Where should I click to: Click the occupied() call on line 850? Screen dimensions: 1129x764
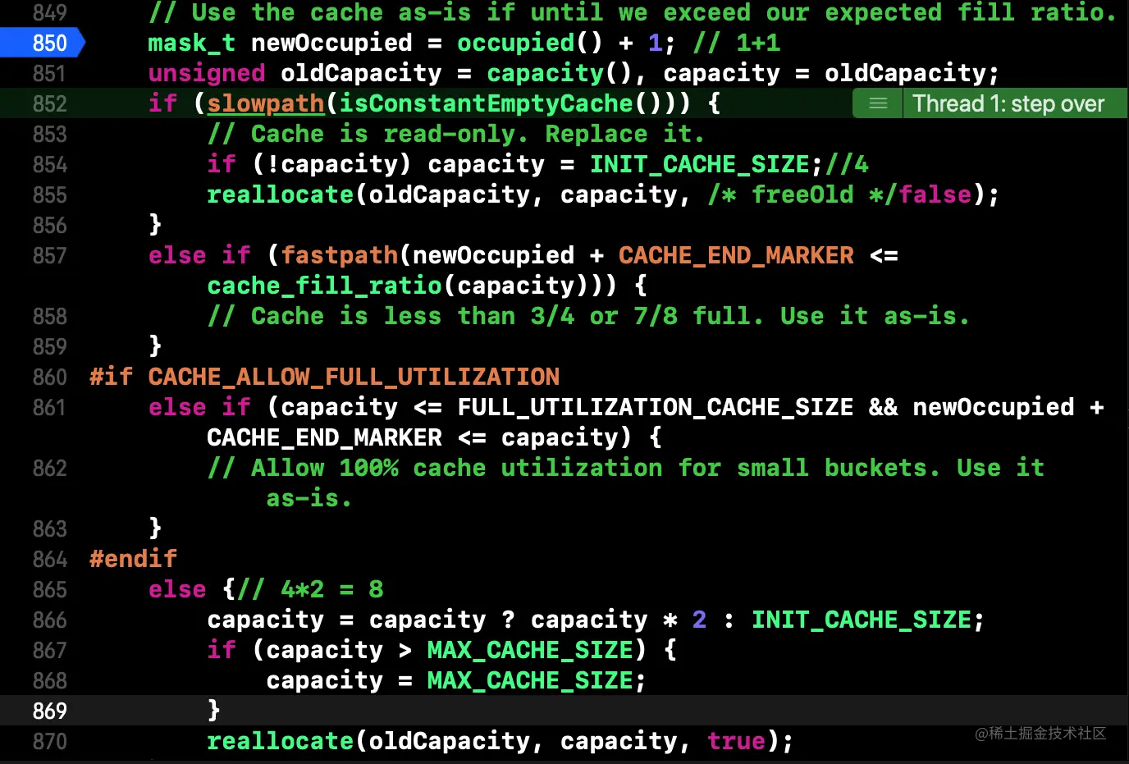(x=530, y=43)
